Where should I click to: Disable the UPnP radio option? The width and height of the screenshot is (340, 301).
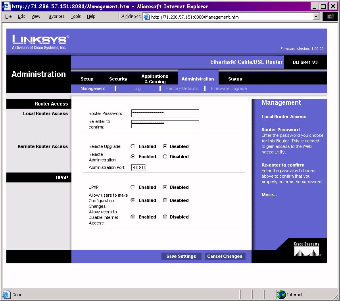[x=165, y=187]
